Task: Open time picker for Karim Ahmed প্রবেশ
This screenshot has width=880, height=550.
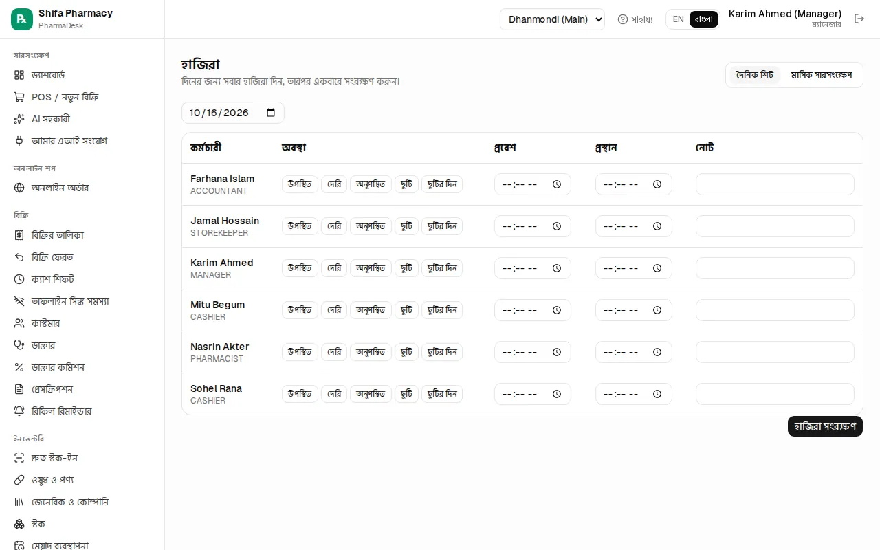Action: pyautogui.click(x=557, y=268)
